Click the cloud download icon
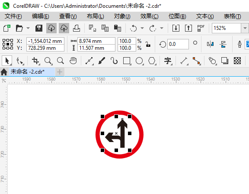The height and width of the screenshot is (194, 249). (51, 28)
